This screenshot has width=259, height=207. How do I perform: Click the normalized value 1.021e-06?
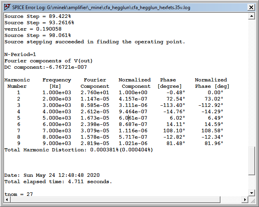[133, 143]
